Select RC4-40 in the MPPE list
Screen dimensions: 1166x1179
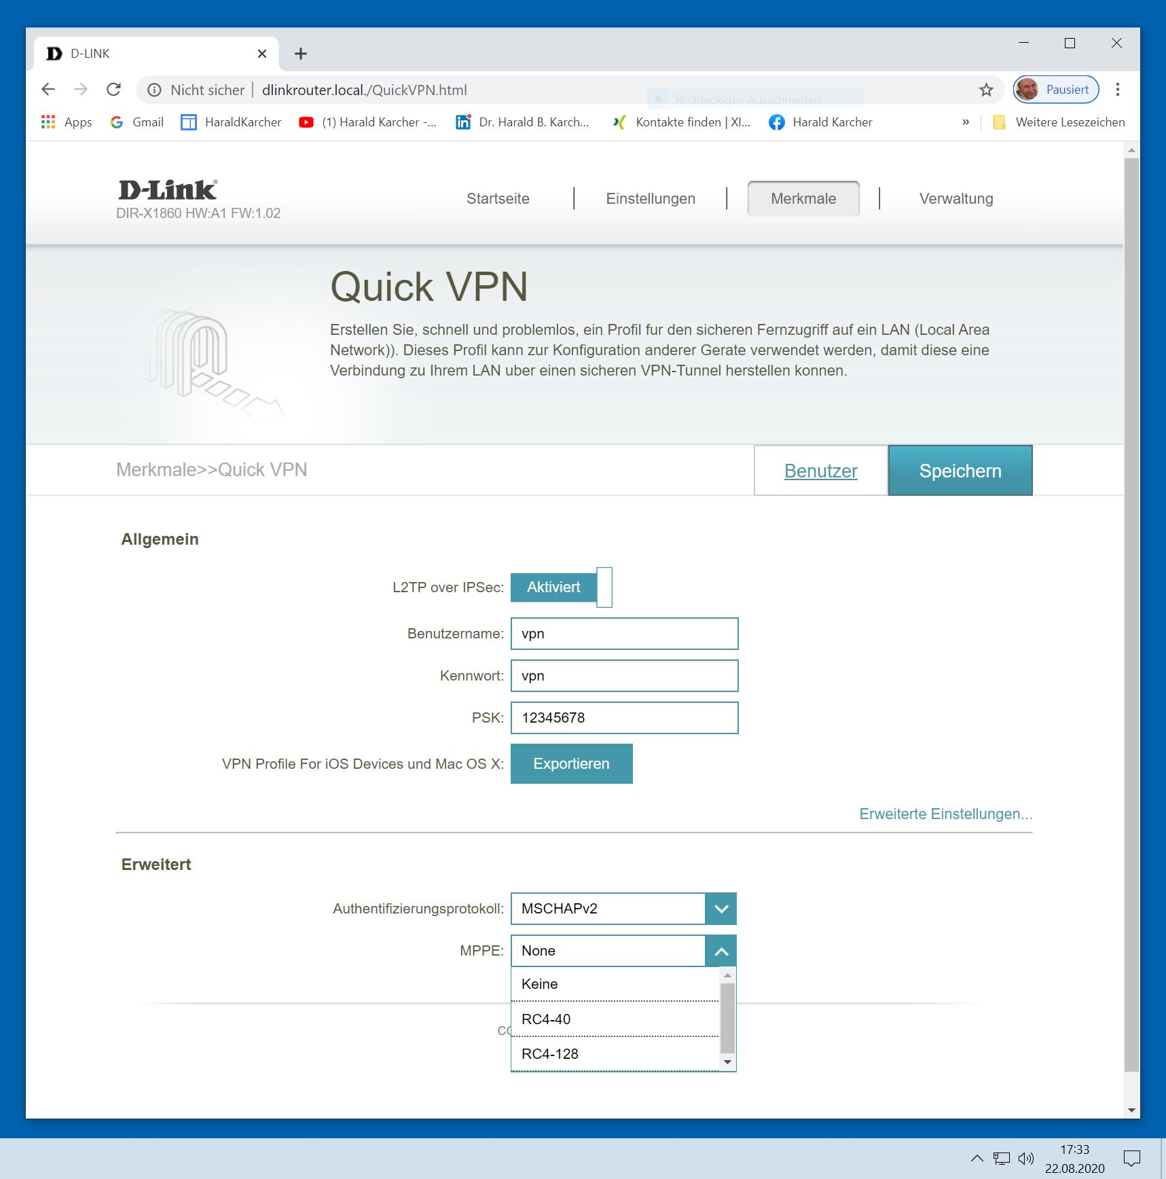point(615,1019)
